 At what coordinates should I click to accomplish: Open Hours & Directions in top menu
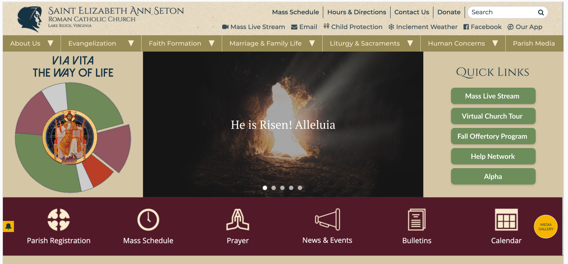pyautogui.click(x=357, y=12)
